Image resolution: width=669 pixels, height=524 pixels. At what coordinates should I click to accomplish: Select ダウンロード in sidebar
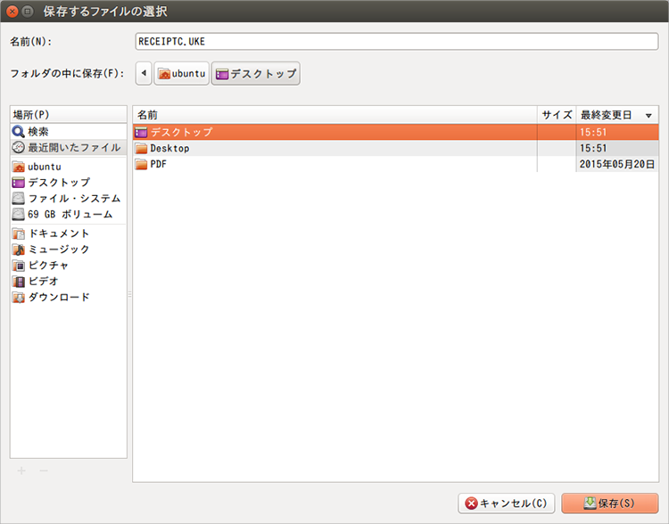tap(59, 297)
